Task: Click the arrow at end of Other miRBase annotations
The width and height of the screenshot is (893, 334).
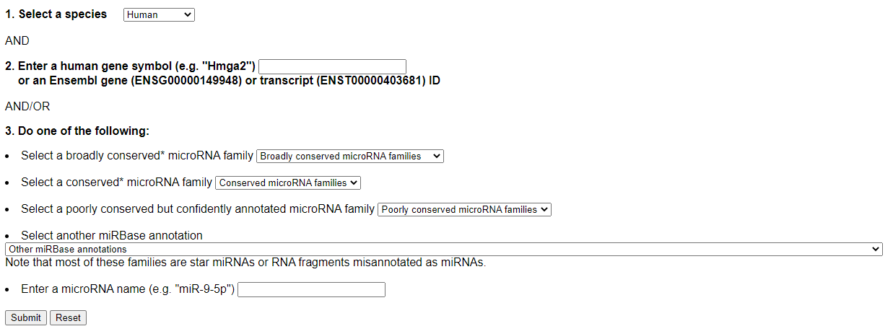Action: (876, 249)
